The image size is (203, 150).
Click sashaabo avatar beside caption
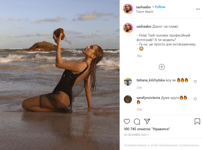128,28
